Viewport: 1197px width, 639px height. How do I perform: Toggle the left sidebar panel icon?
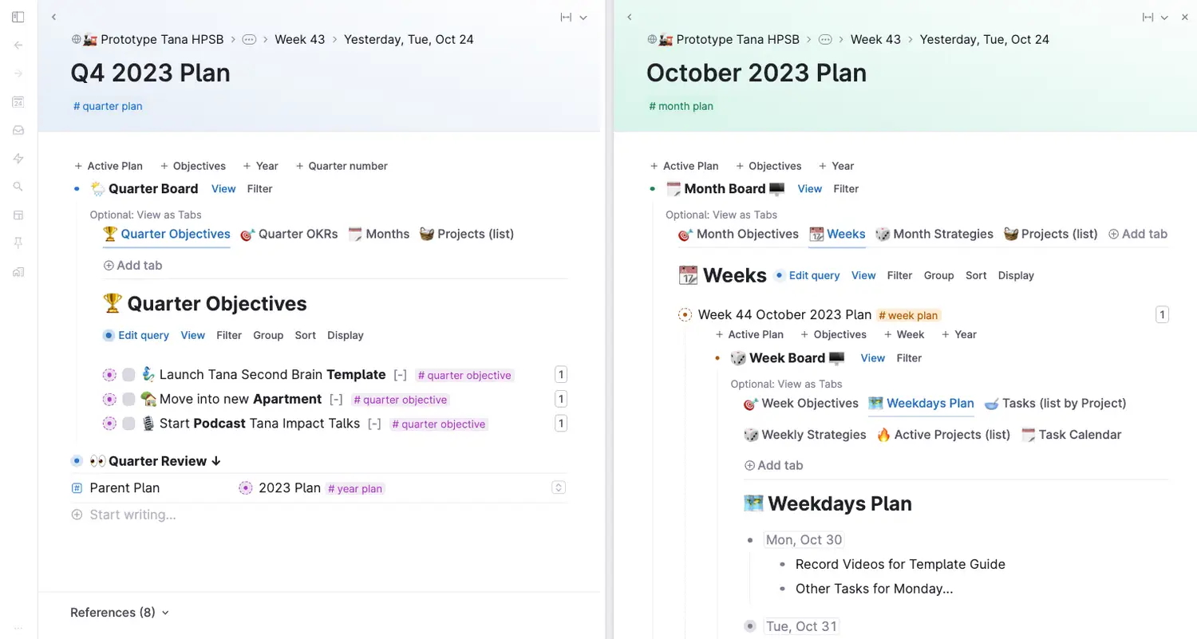point(18,17)
